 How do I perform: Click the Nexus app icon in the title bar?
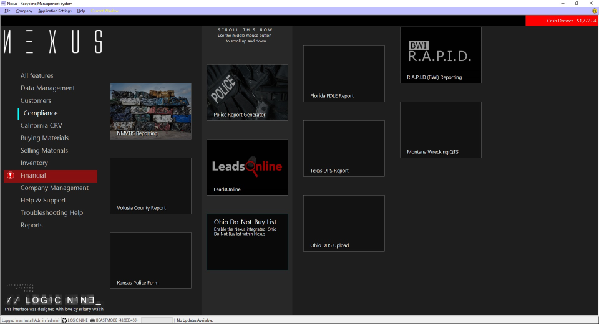click(x=4, y=4)
